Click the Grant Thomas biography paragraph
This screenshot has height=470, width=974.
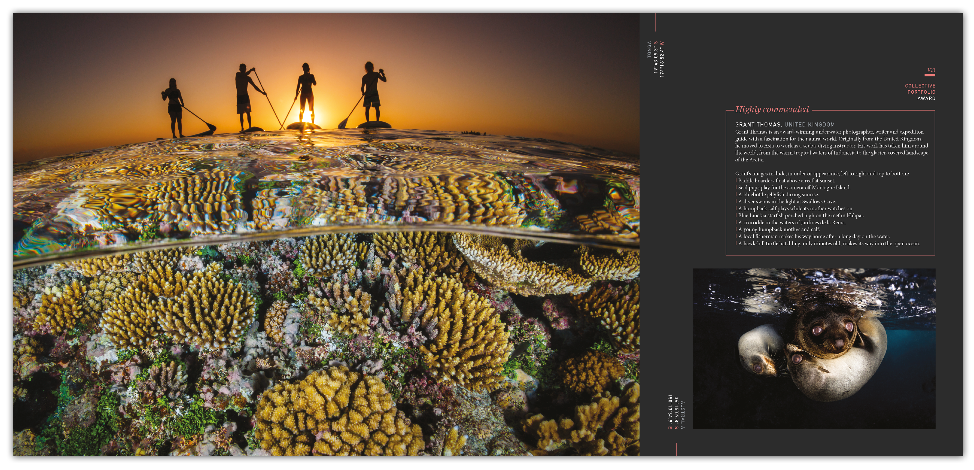pos(831,146)
